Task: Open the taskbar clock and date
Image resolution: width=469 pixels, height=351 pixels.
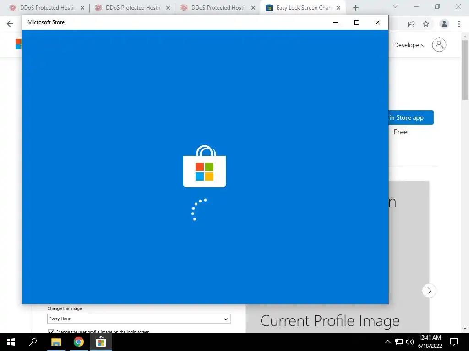Action: pyautogui.click(x=430, y=342)
